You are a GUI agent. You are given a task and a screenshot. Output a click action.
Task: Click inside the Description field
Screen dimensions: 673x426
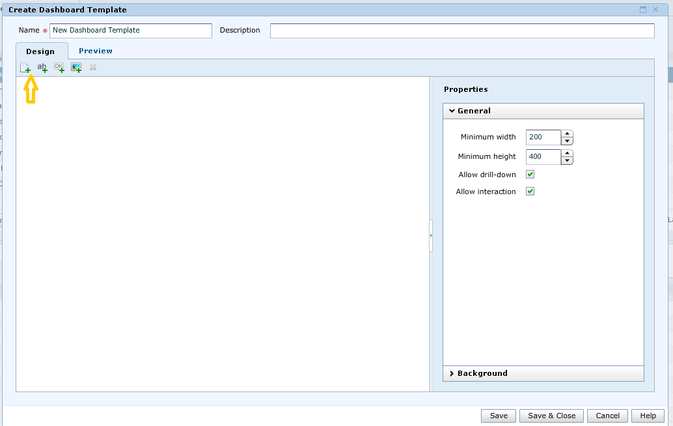[462, 30]
